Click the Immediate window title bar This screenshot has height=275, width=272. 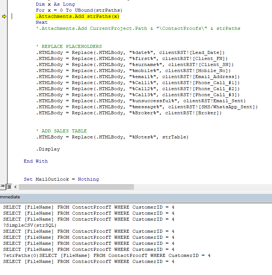(x=136, y=197)
